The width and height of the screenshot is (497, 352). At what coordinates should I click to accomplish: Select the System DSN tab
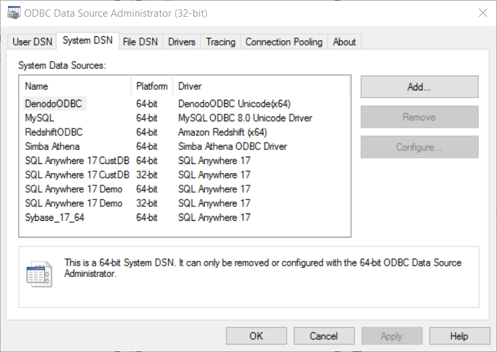(88, 41)
